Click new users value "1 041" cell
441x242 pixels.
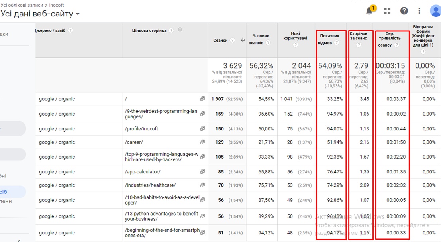click(x=286, y=99)
